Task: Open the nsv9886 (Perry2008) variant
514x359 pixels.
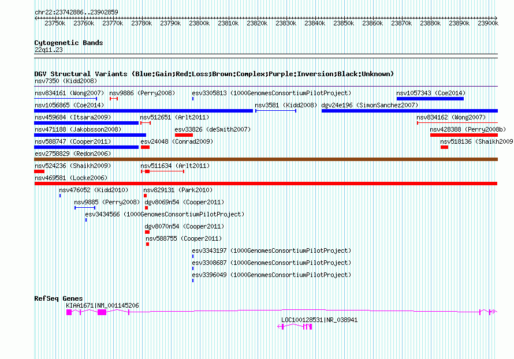Action: point(142,93)
